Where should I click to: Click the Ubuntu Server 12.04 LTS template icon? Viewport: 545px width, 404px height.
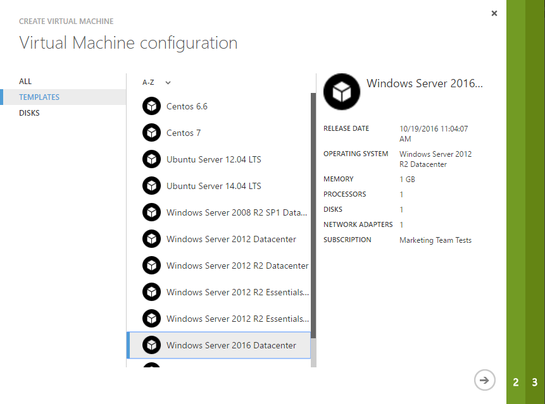pyautogui.click(x=151, y=159)
